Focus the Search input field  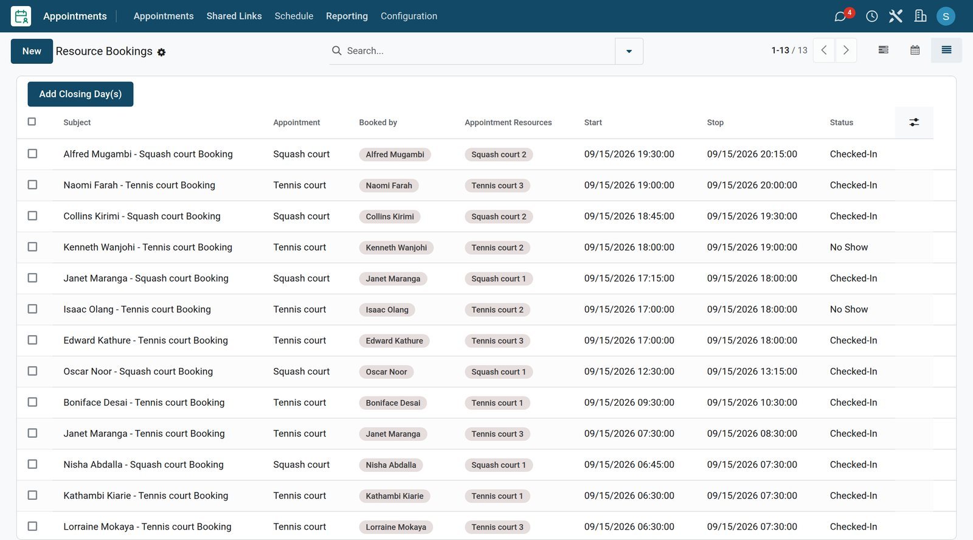(x=477, y=51)
